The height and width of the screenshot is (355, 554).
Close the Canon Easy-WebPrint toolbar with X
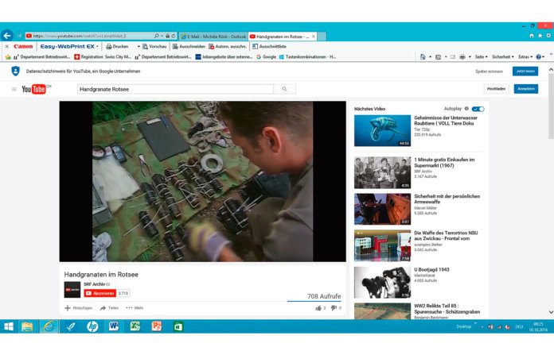6,47
